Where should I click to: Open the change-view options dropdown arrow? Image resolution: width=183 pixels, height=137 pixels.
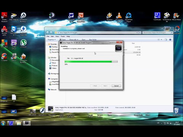coord(162,40)
